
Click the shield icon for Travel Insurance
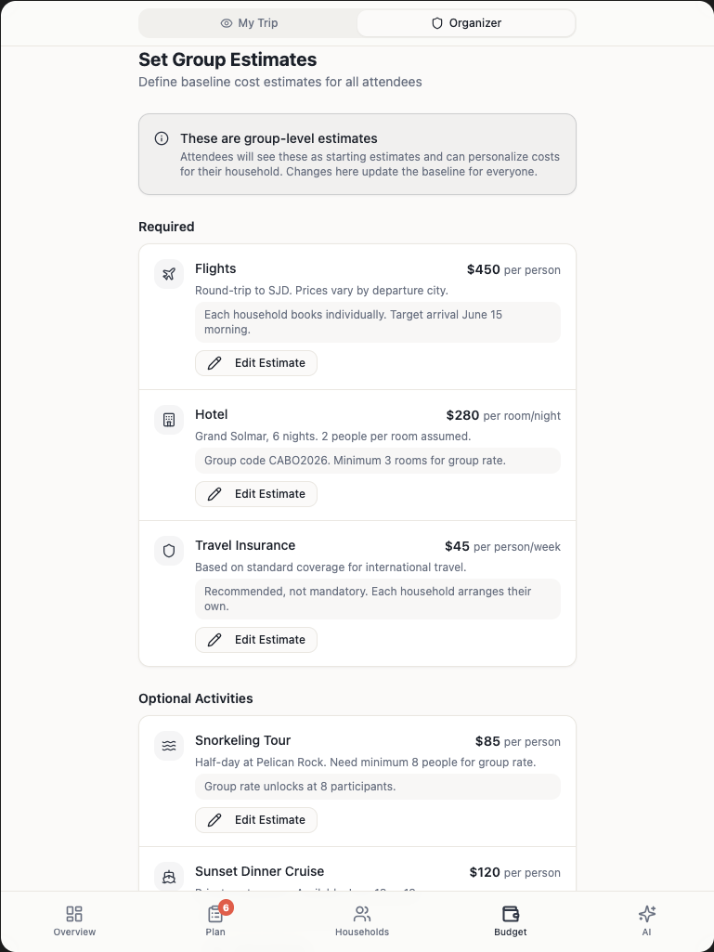click(x=169, y=551)
